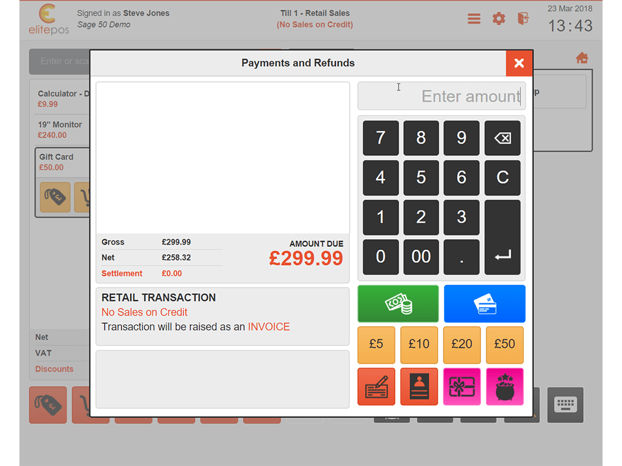Open the on-screen keyboard icon
The width and height of the screenshot is (622, 466).
click(565, 405)
